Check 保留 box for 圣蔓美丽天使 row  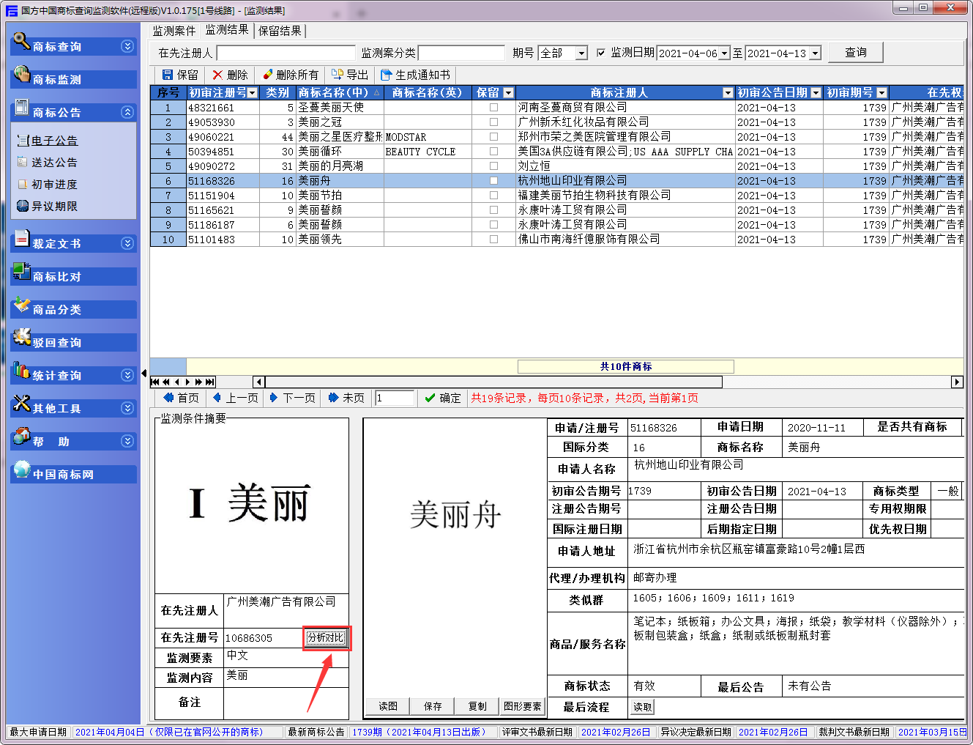[x=493, y=108]
